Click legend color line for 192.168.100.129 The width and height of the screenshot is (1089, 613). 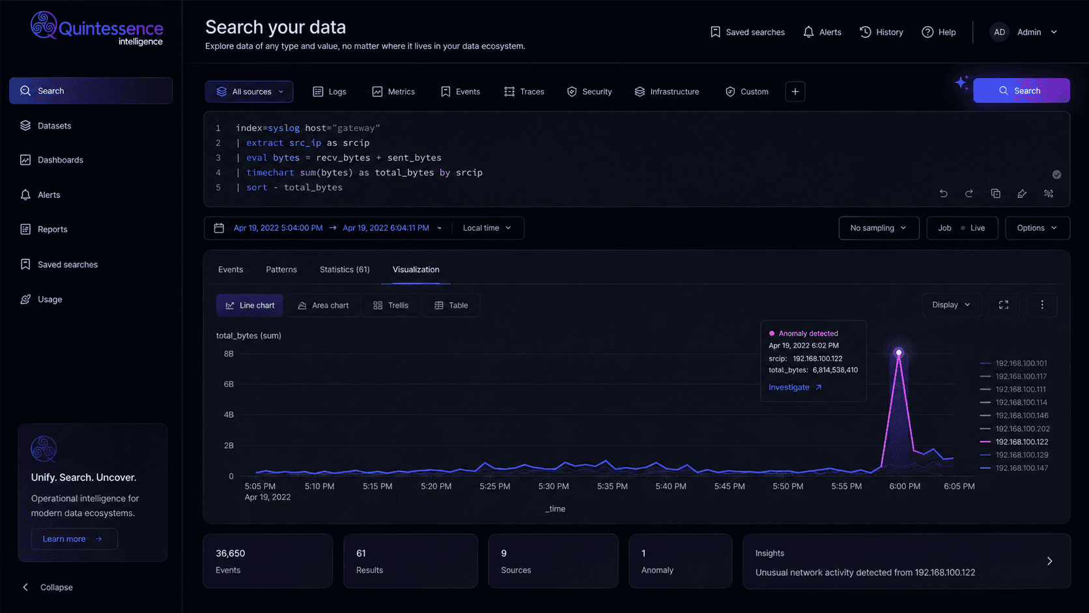[x=985, y=455]
